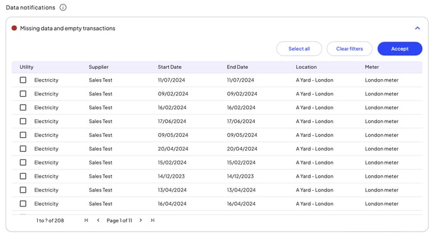The image size is (433, 236).
Task: Sort by the Start Date column header
Action: [x=169, y=67]
